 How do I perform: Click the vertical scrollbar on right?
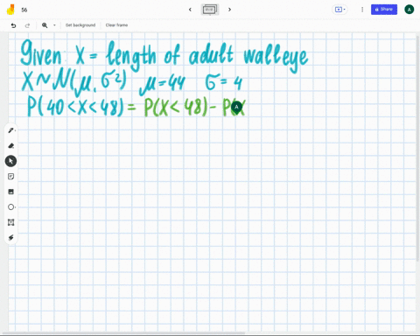pos(418,149)
